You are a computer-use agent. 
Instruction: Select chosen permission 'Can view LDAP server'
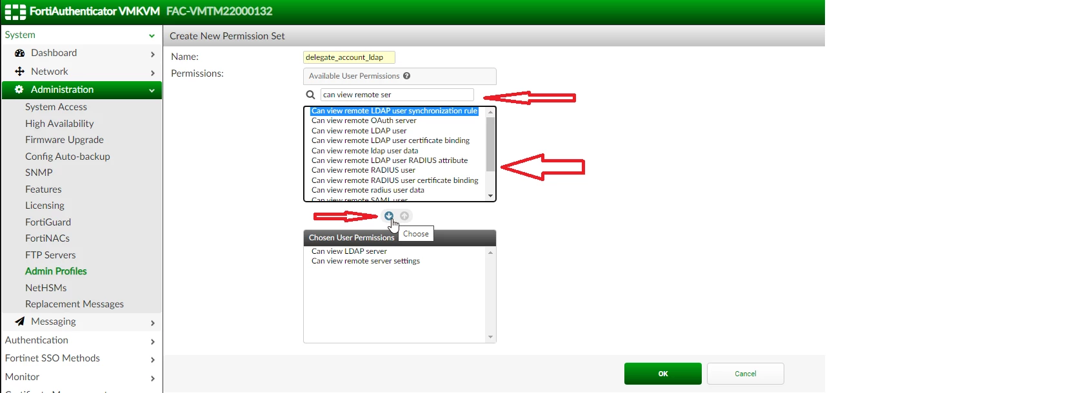pyautogui.click(x=349, y=251)
